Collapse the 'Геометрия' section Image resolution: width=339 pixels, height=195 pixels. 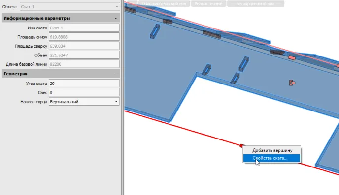click(116, 74)
